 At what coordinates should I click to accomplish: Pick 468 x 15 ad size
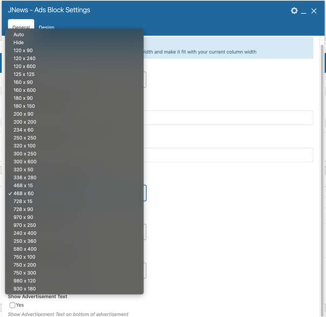[x=74, y=185]
